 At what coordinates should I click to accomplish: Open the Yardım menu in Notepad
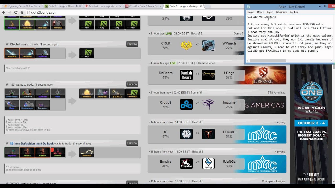click(x=294, y=12)
